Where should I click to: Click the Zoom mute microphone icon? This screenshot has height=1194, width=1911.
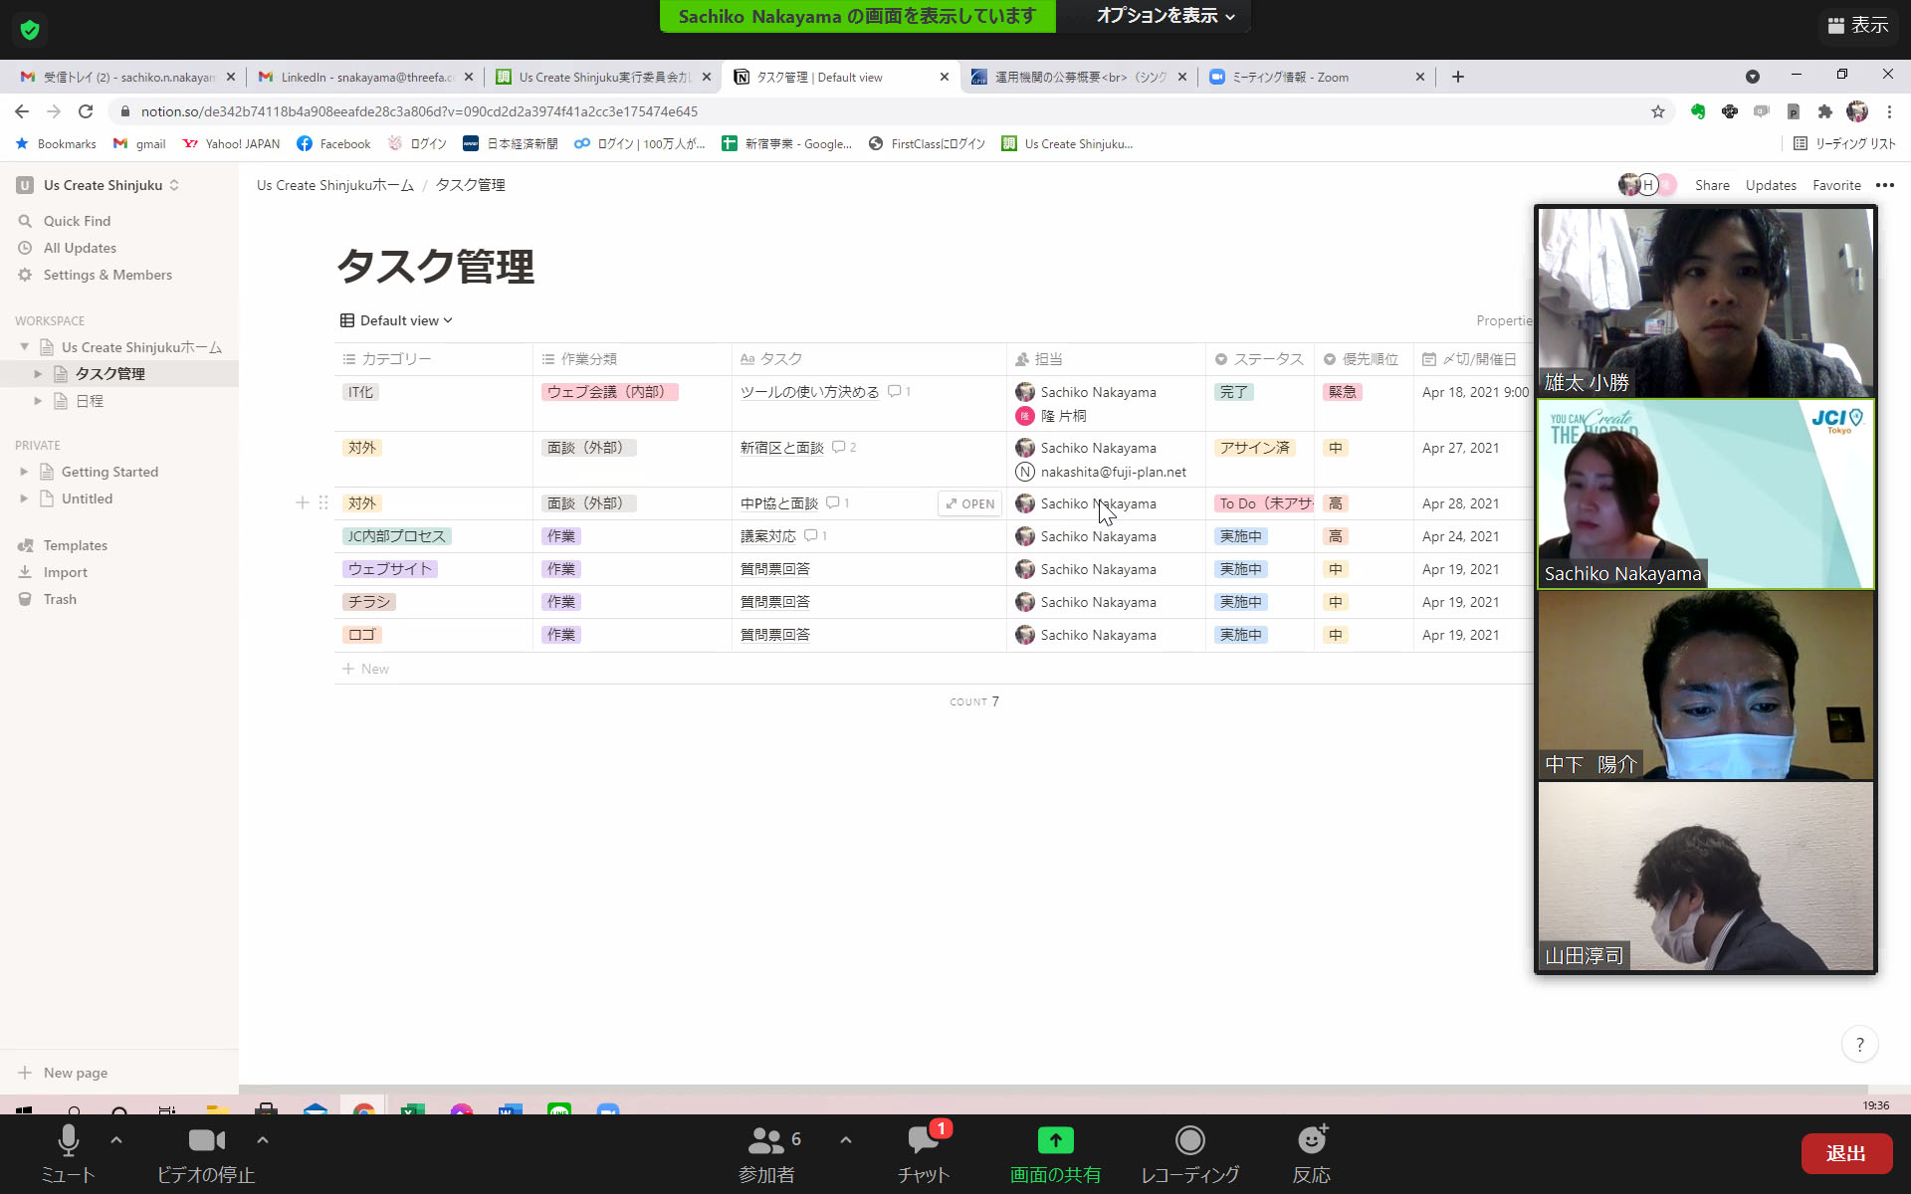pos(68,1140)
